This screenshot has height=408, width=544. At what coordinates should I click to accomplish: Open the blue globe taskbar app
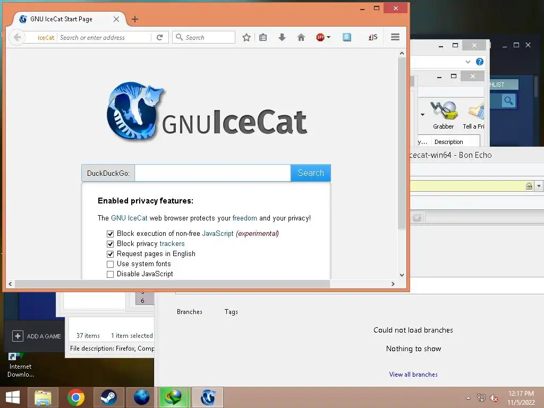click(x=141, y=397)
